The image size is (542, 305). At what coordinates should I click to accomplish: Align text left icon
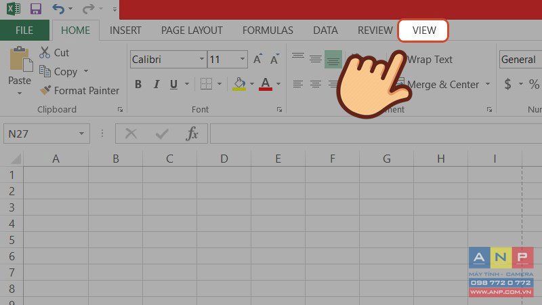[298, 84]
